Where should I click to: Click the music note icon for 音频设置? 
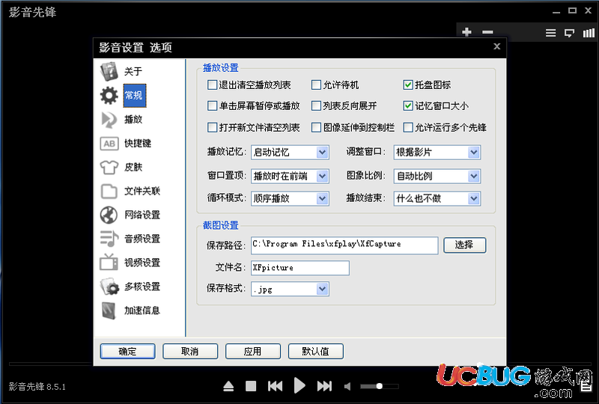coord(109,239)
